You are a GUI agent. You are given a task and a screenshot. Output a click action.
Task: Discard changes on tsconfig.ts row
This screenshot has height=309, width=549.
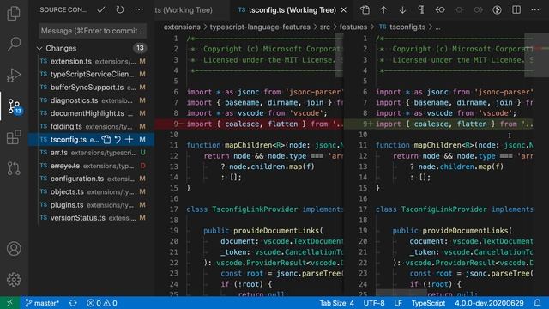tap(118, 139)
